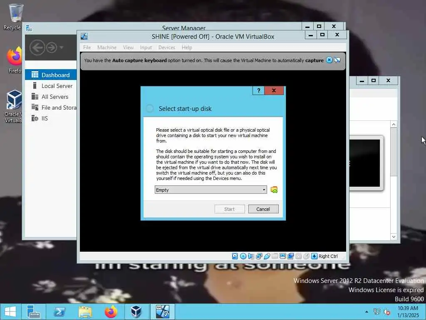This screenshot has height=320, width=426.
Task: Open the Input menu
Action: tap(146, 47)
